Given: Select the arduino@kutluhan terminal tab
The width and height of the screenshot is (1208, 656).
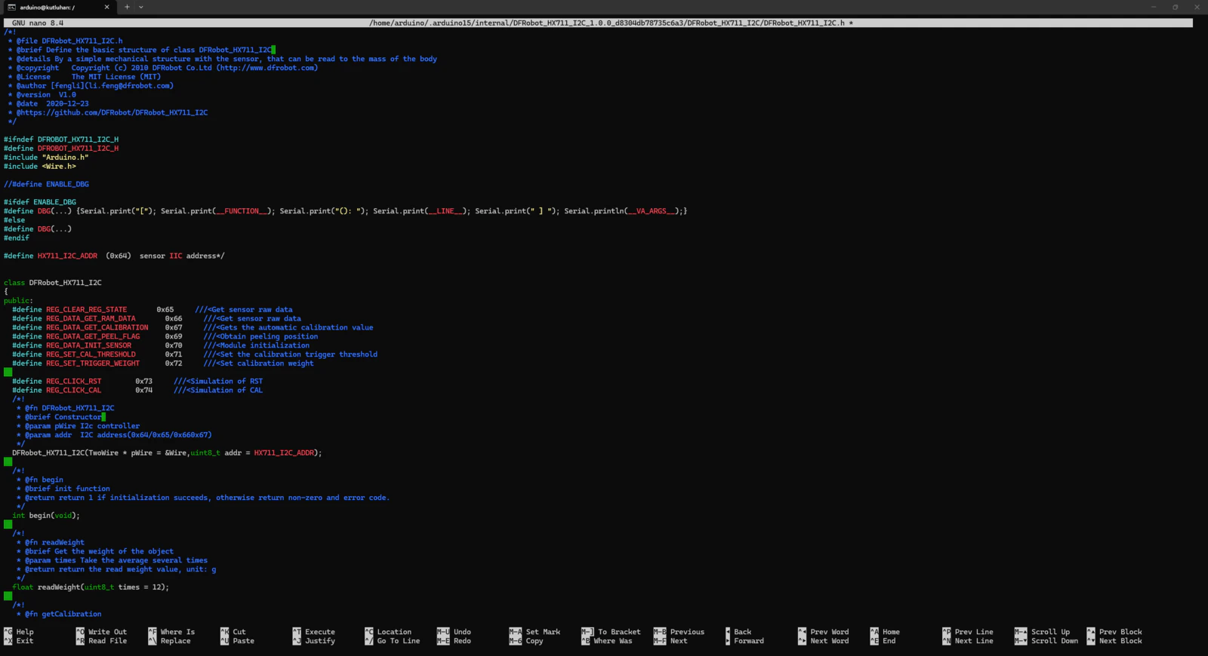Looking at the screenshot, I should point(59,7).
